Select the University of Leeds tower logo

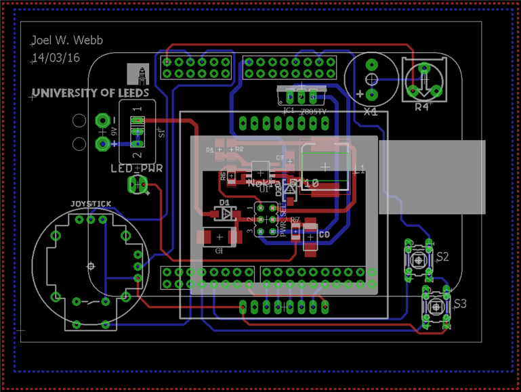pyautogui.click(x=138, y=74)
